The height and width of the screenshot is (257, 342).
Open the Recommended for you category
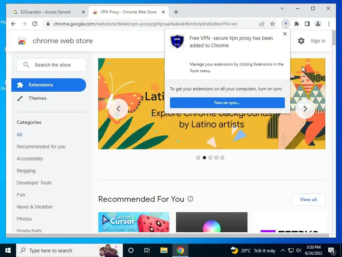coord(41,147)
